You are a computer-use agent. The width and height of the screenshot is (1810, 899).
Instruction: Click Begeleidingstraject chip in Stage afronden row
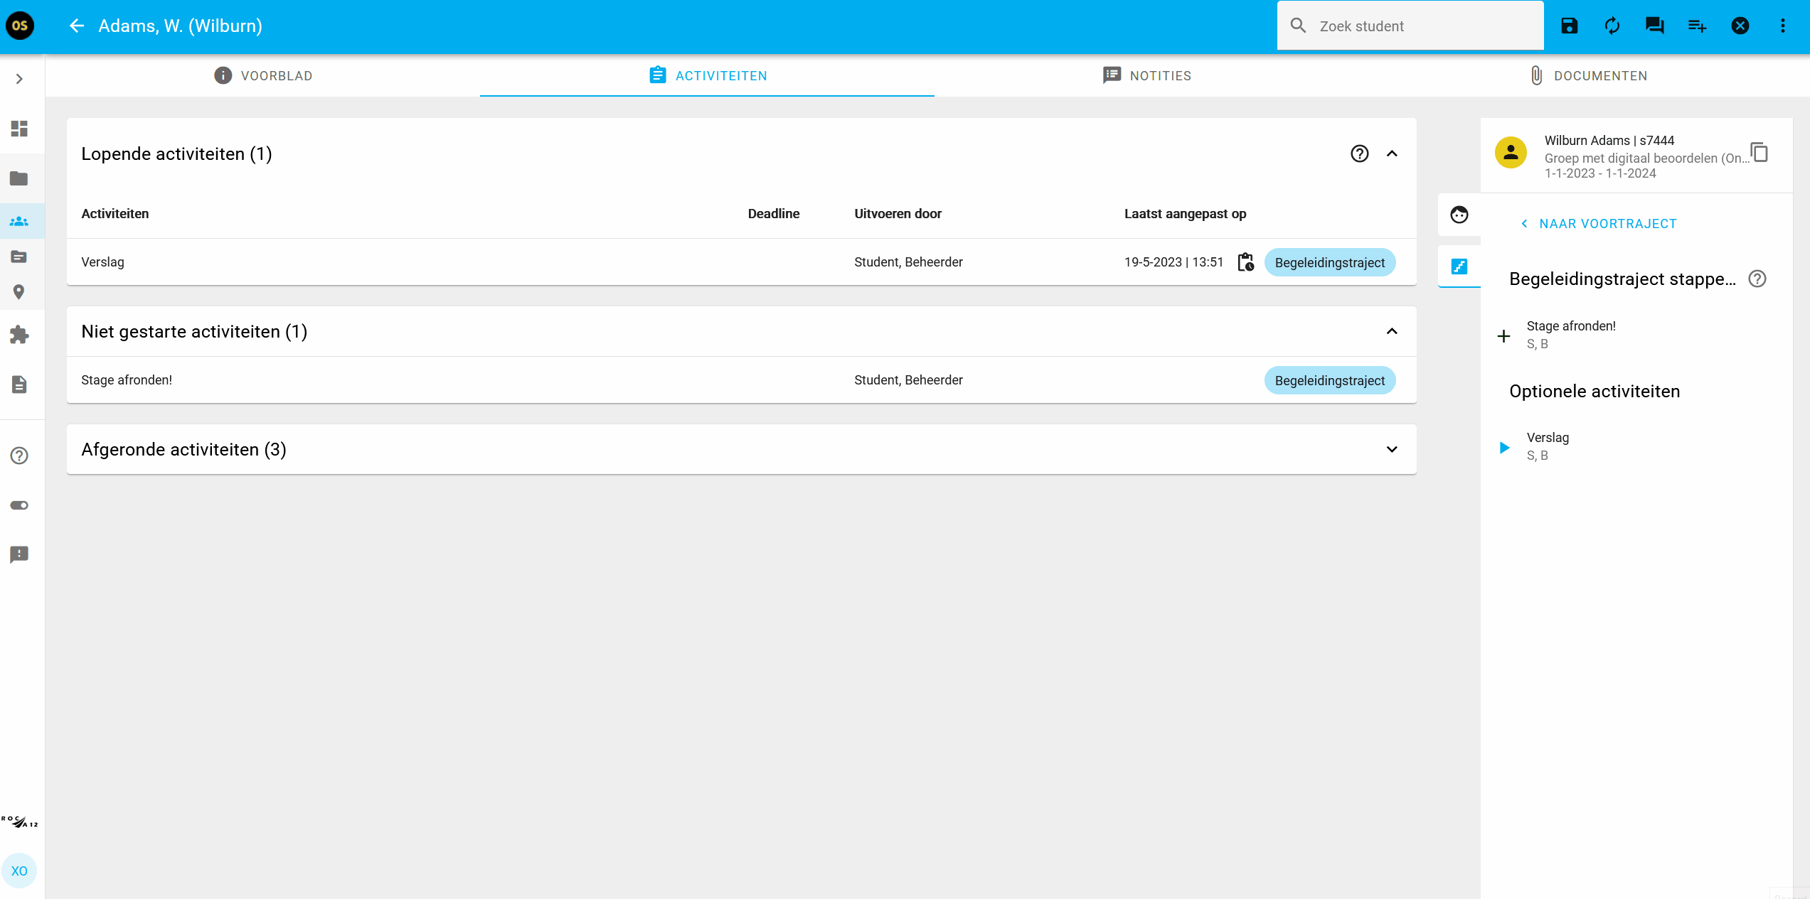tap(1329, 380)
